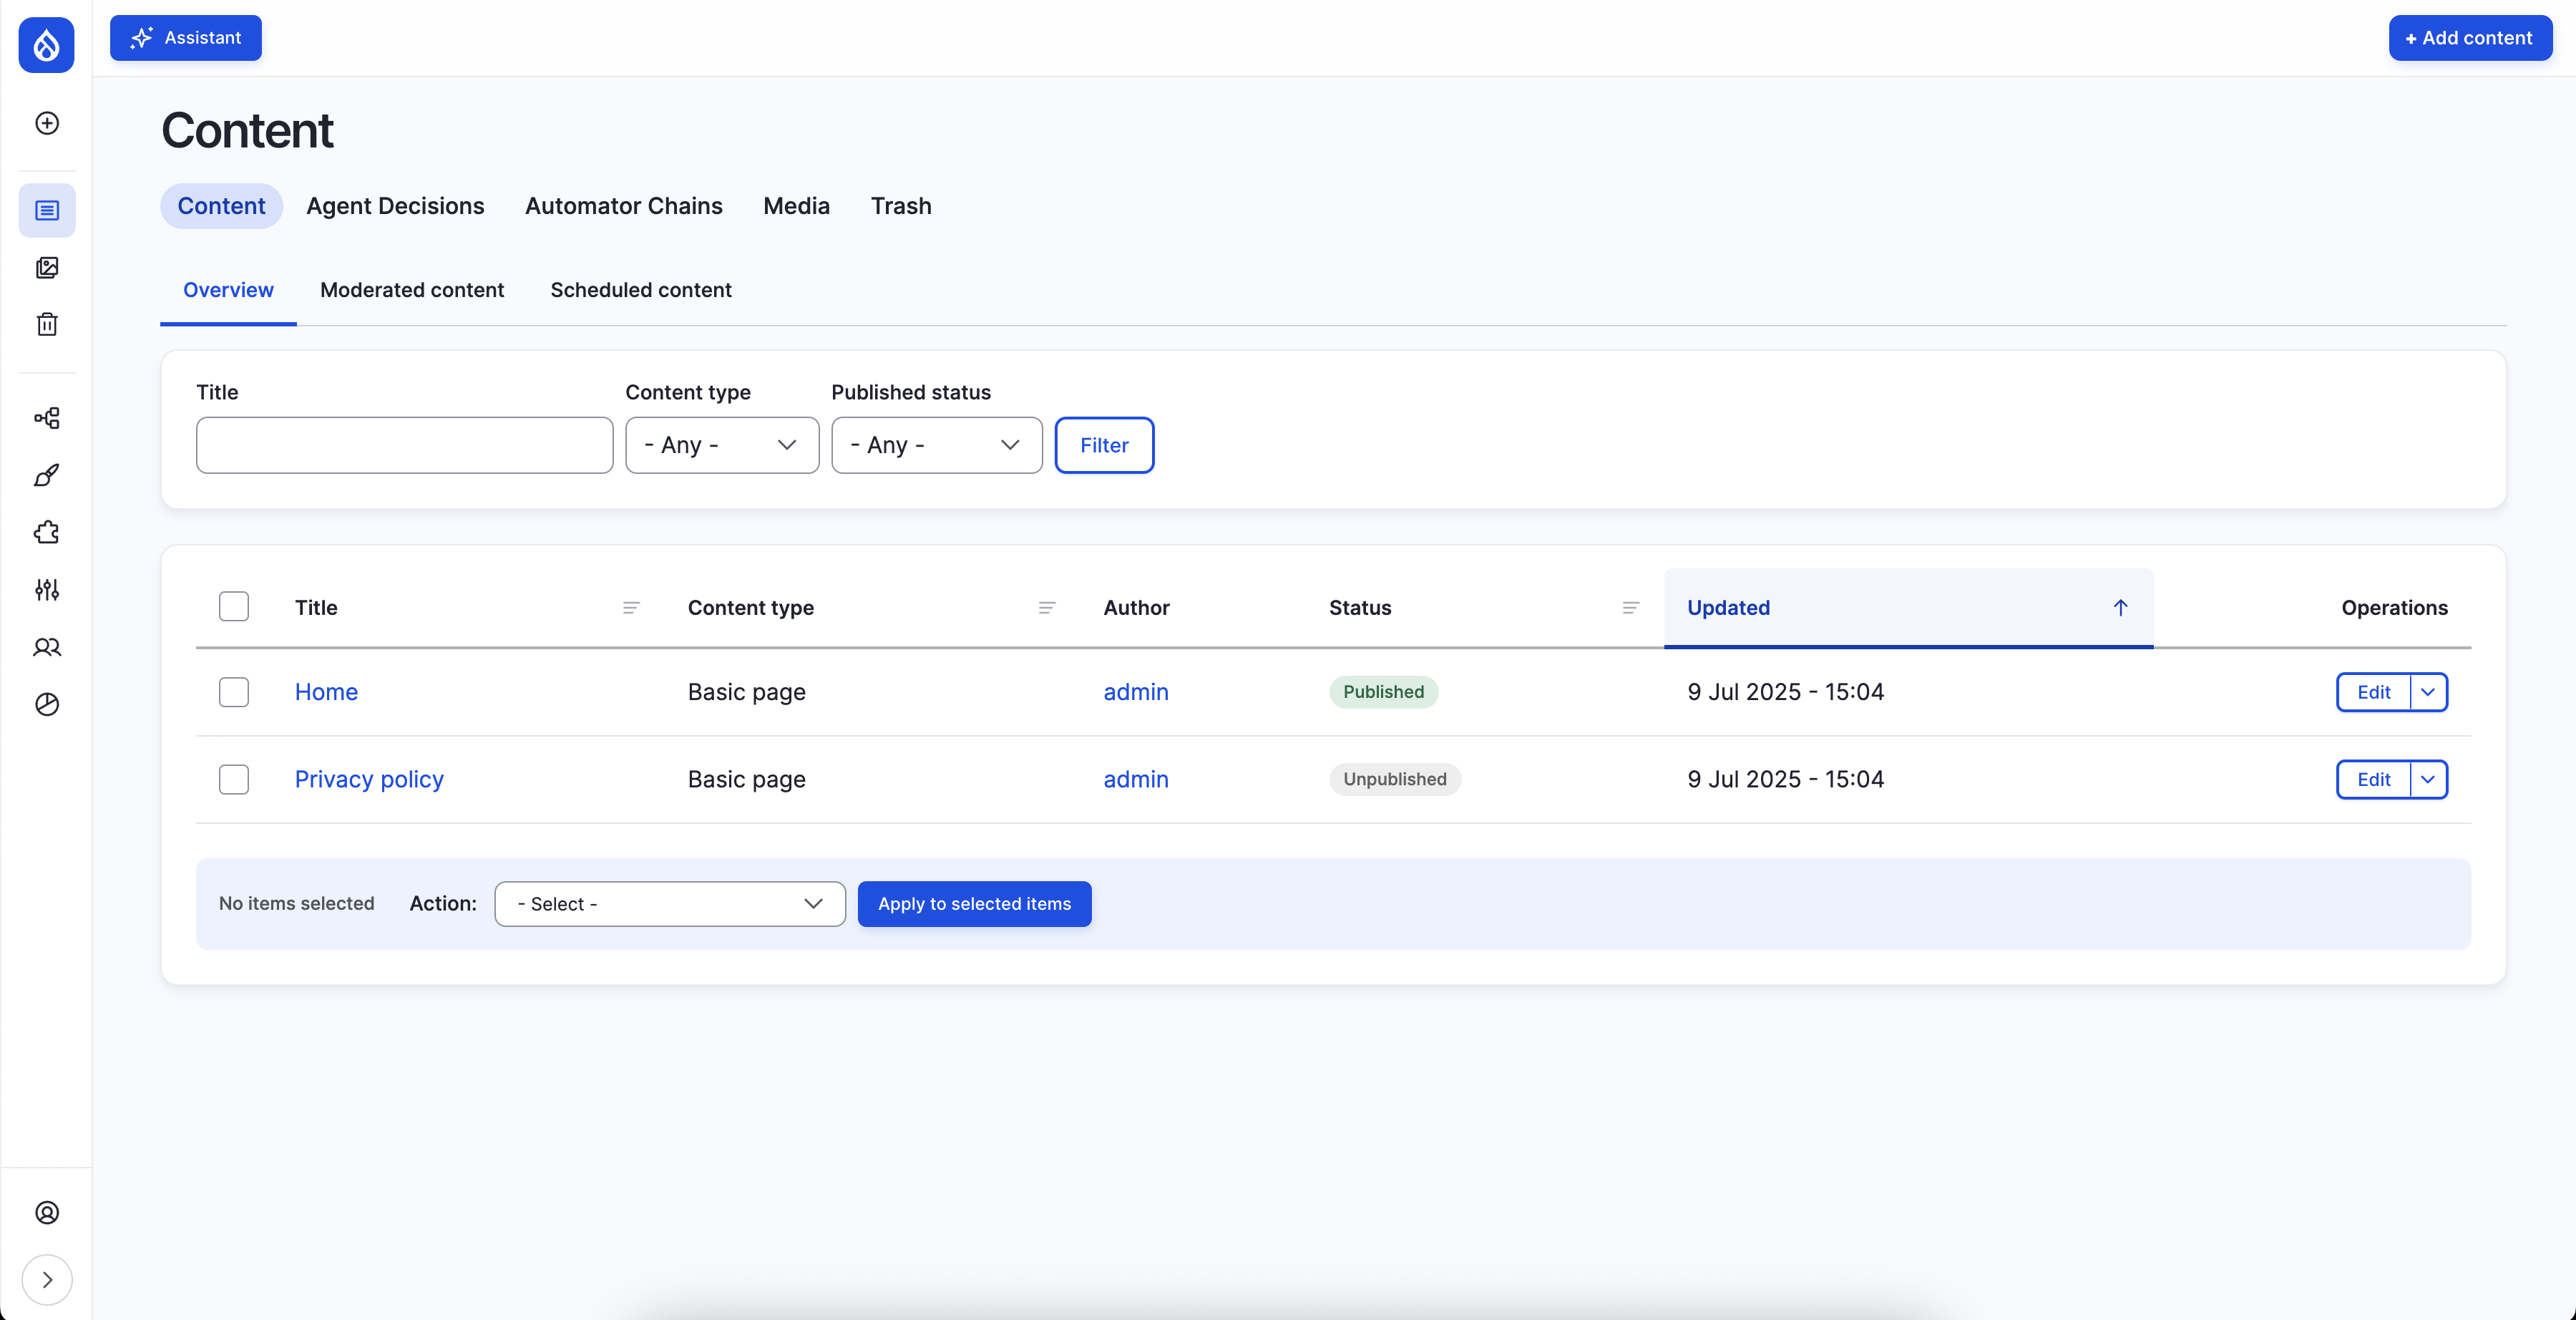Open the People section icon
2576x1320 pixels.
[47, 648]
